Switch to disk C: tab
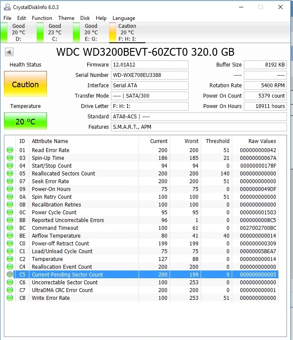This screenshot has height=340, width=293. pos(54,32)
